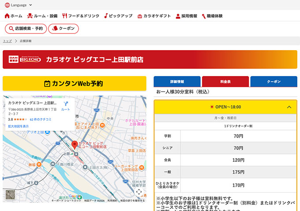Click the 店舗検索・予約 button
300x211 pixels.
click(x=26, y=29)
